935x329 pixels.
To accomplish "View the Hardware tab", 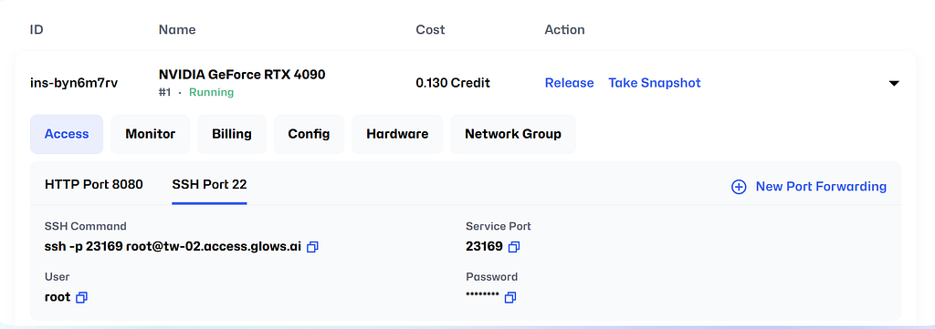I will tap(397, 134).
